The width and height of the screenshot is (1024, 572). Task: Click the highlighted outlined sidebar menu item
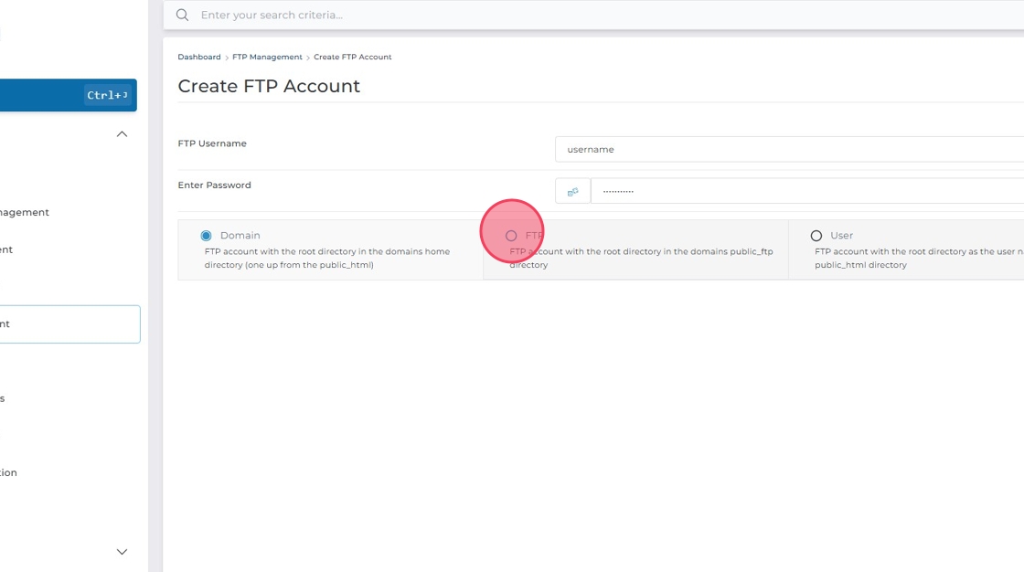[x=69, y=323]
